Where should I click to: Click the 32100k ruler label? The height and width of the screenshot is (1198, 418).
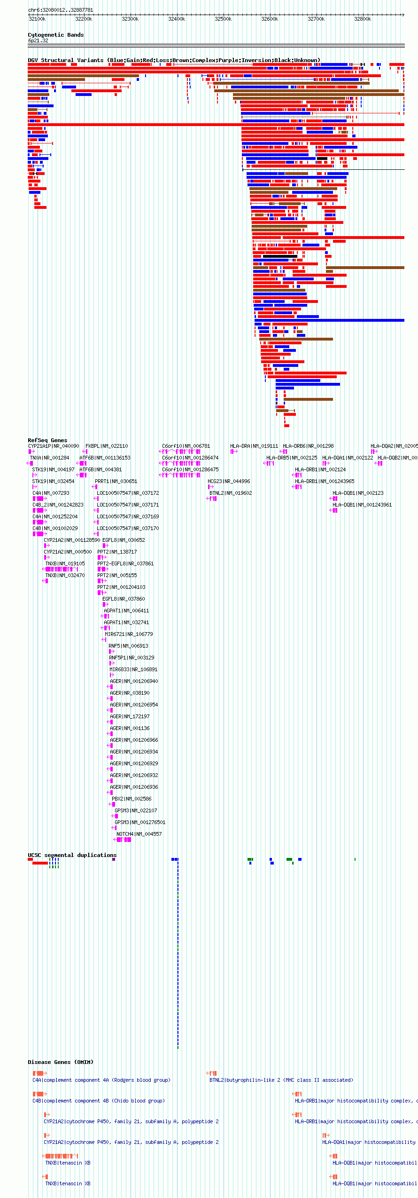(x=38, y=19)
